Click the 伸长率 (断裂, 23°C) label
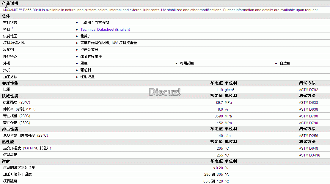This screenshot has width=330, height=184. pos(19,109)
